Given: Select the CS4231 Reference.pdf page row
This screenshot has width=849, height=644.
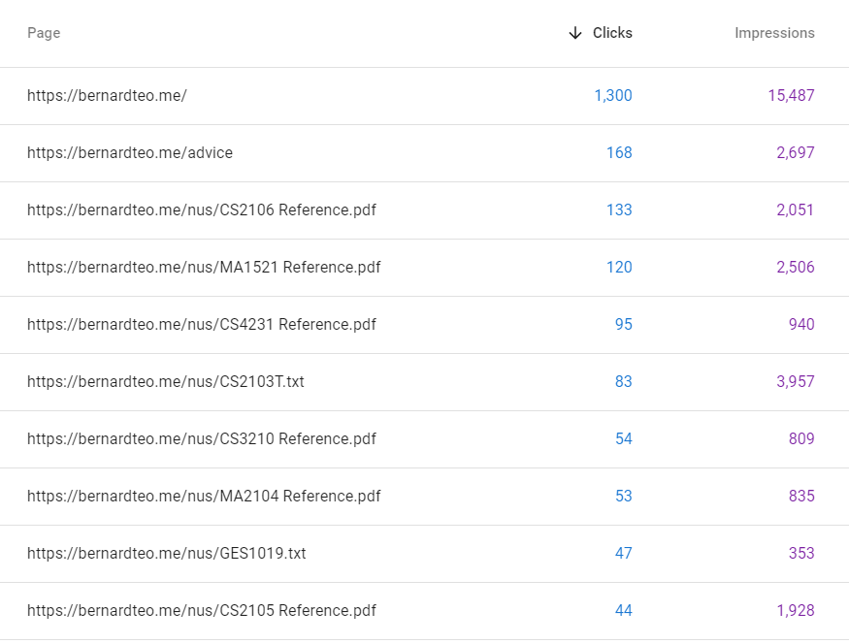Looking at the screenshot, I should 425,325.
